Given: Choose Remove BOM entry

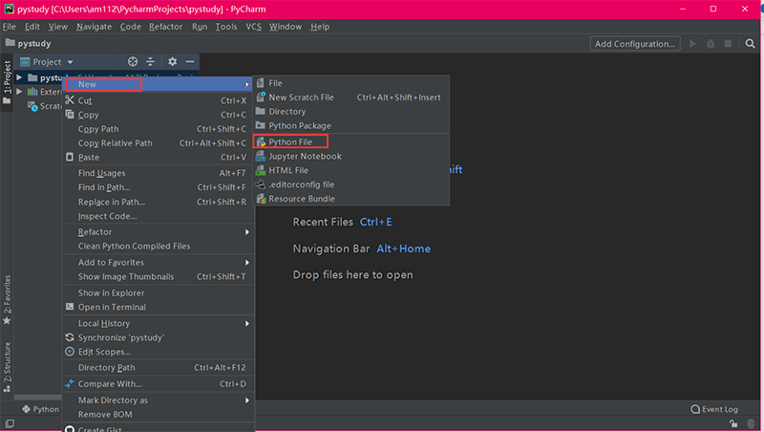Looking at the screenshot, I should [x=158, y=415].
